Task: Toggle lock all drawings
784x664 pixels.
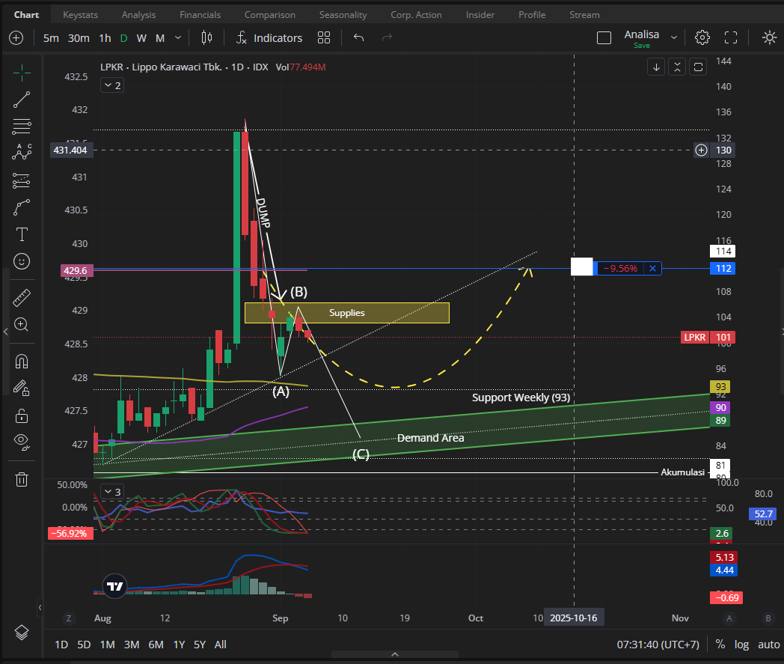Action: (x=22, y=415)
